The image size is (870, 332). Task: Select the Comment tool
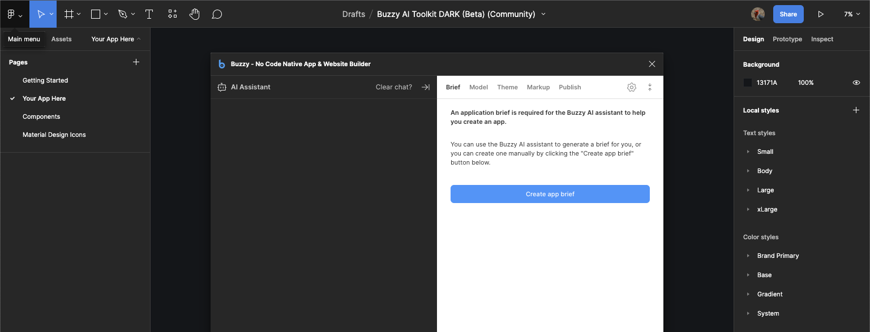click(x=217, y=14)
